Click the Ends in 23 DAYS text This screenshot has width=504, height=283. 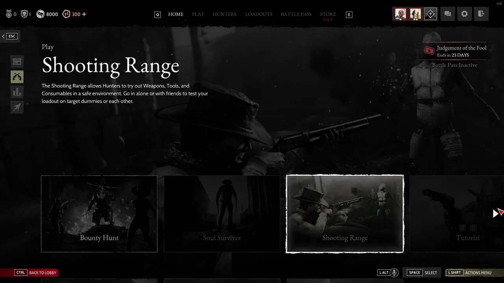[453, 55]
